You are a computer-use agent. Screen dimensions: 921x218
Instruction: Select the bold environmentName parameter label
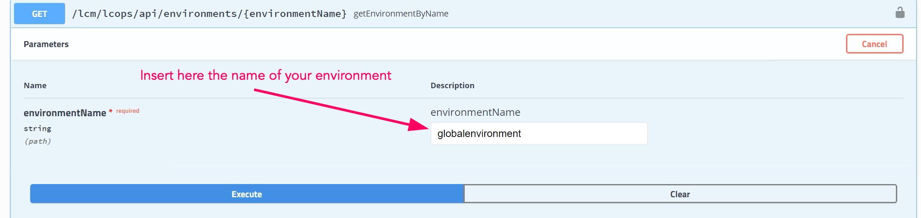click(x=65, y=113)
